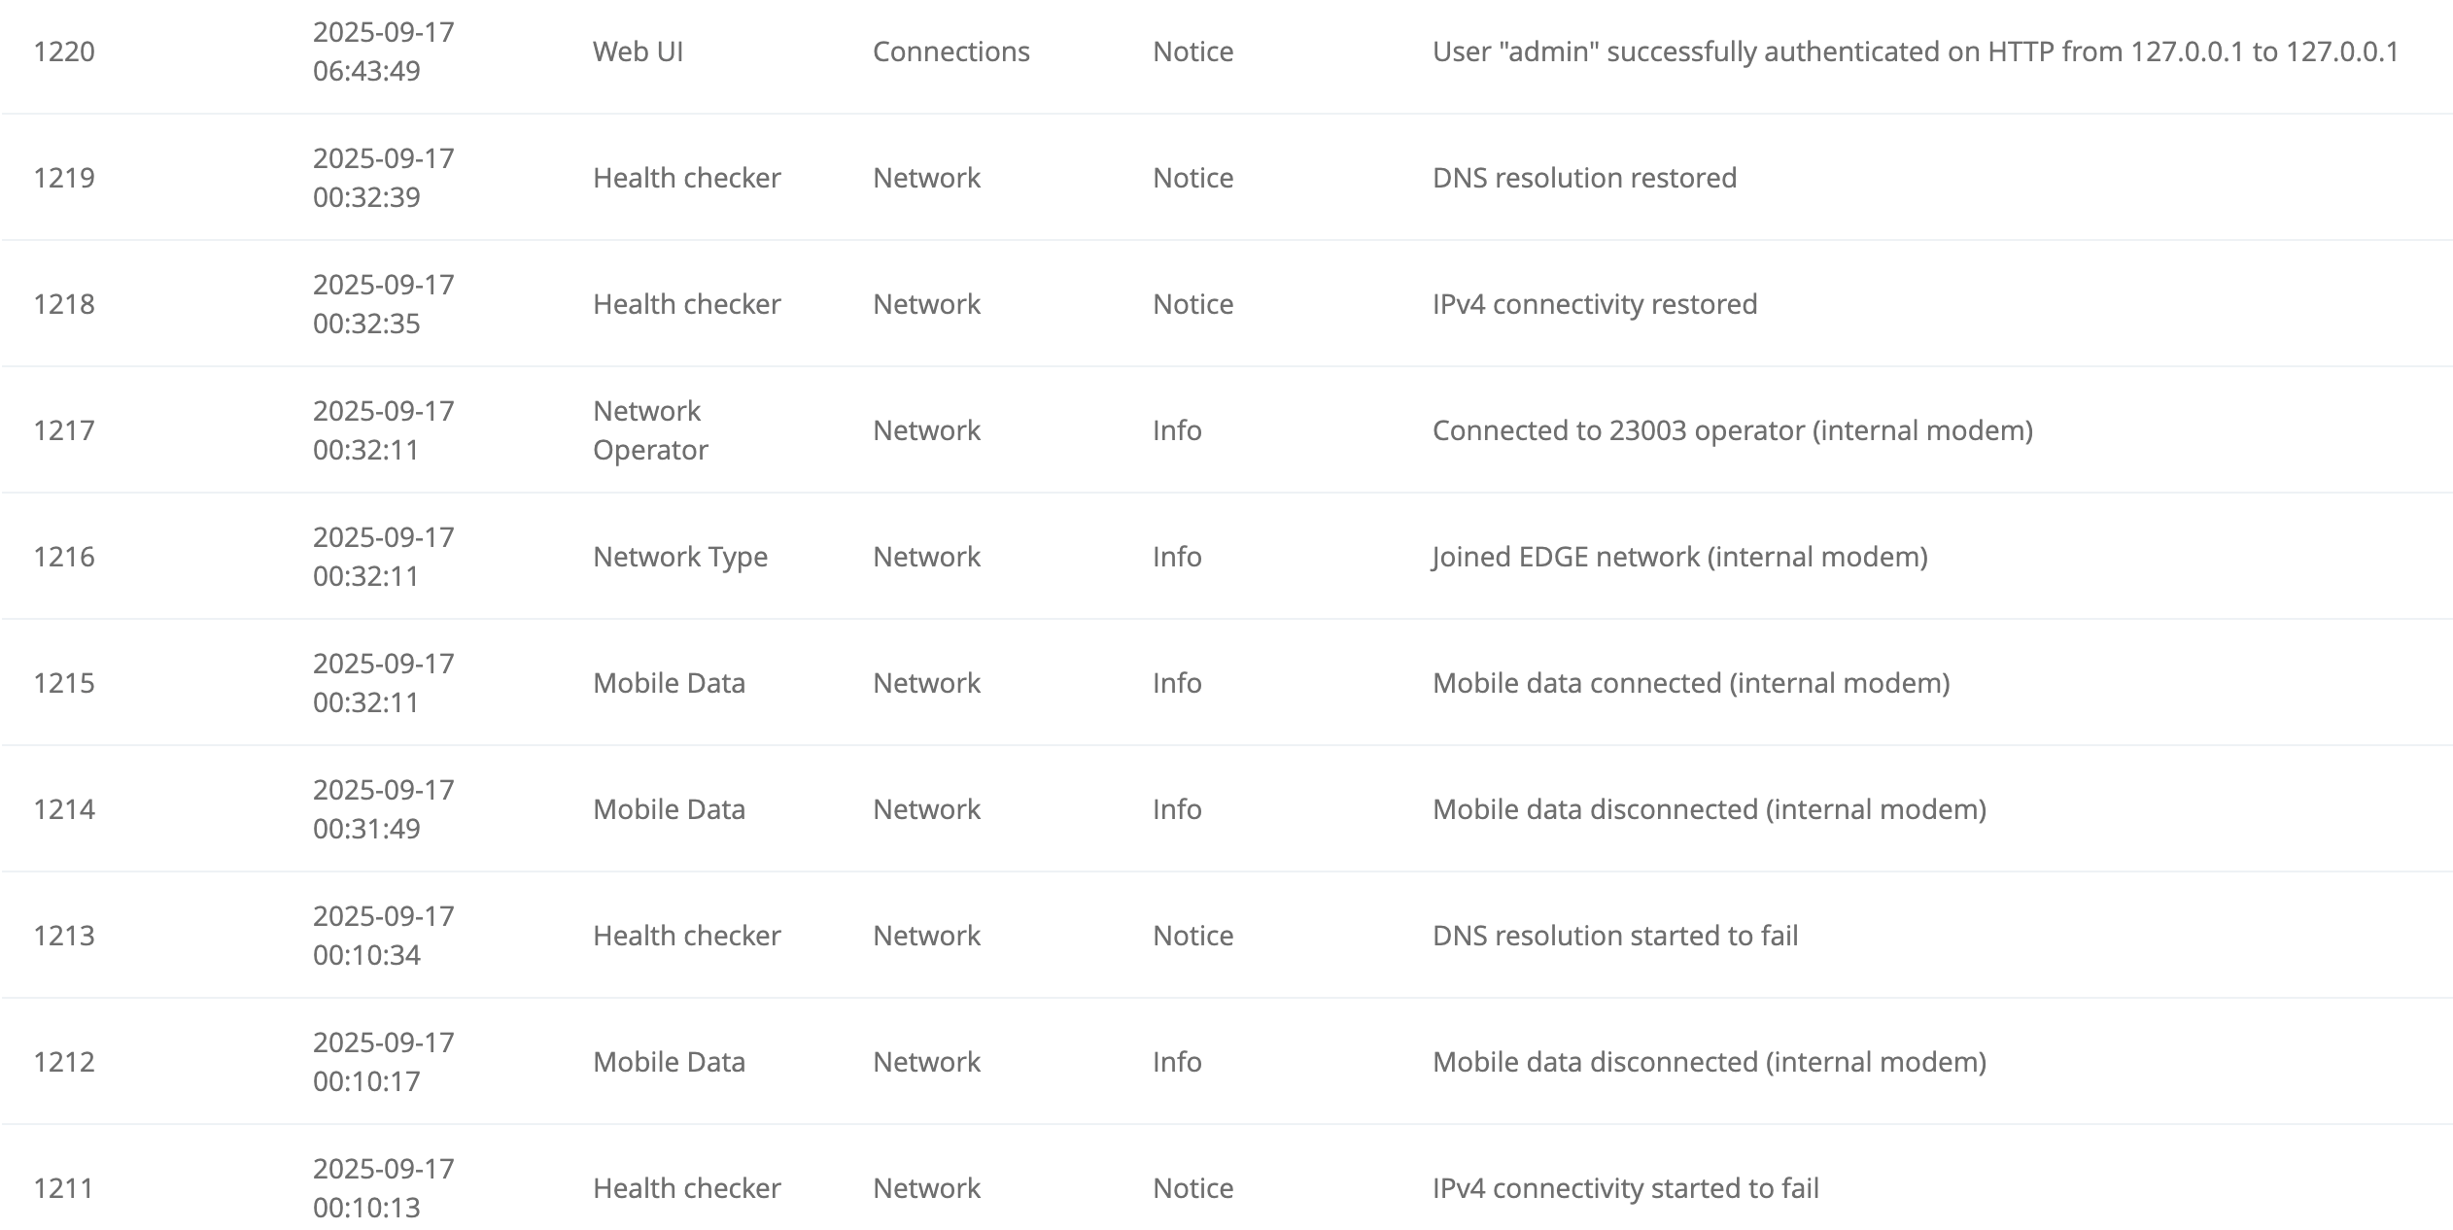Click event ID 1220 cell

coord(64,51)
